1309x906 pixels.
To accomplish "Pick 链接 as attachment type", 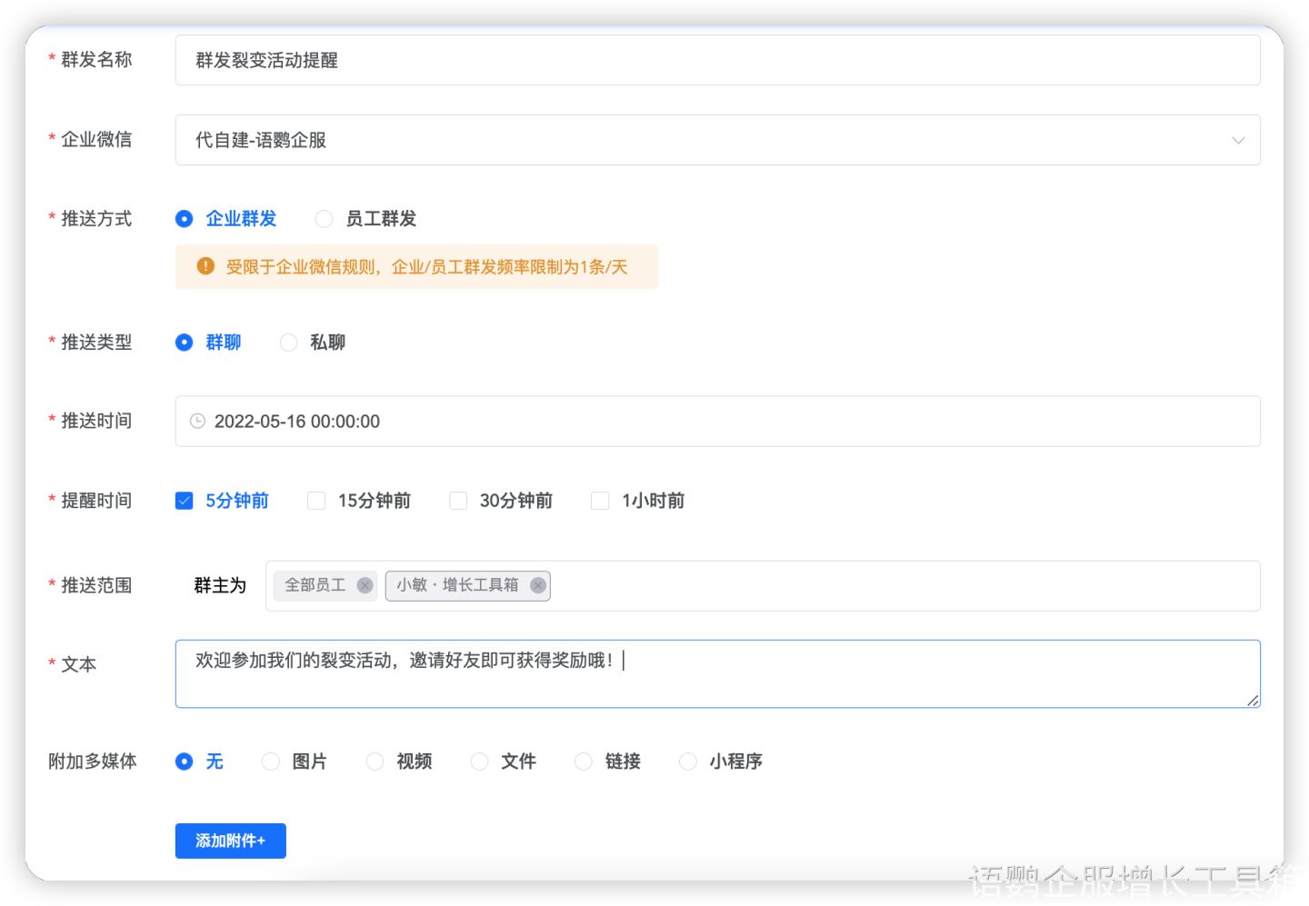I will point(584,762).
